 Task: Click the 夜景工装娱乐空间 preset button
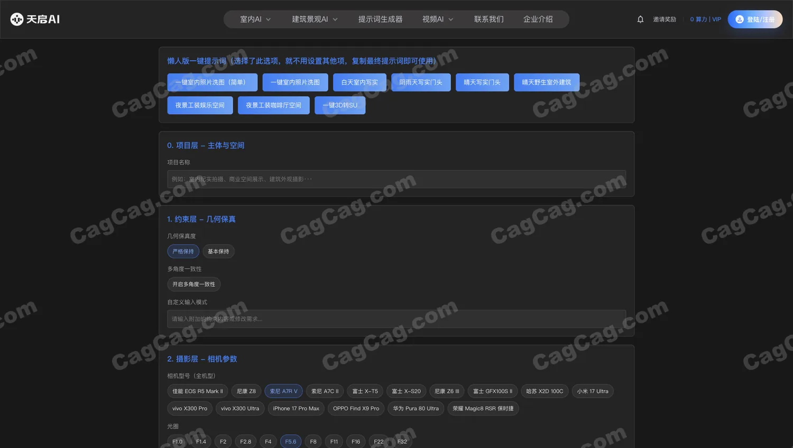(x=200, y=105)
